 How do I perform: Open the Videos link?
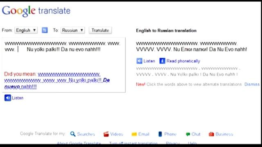[x=117, y=134]
